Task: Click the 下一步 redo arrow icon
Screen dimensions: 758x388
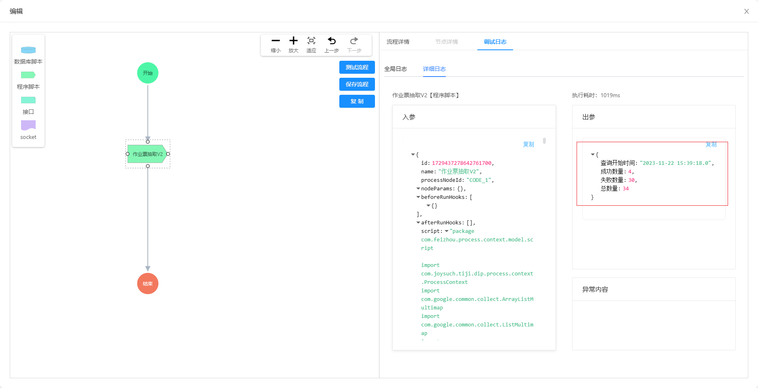Action: (x=354, y=41)
